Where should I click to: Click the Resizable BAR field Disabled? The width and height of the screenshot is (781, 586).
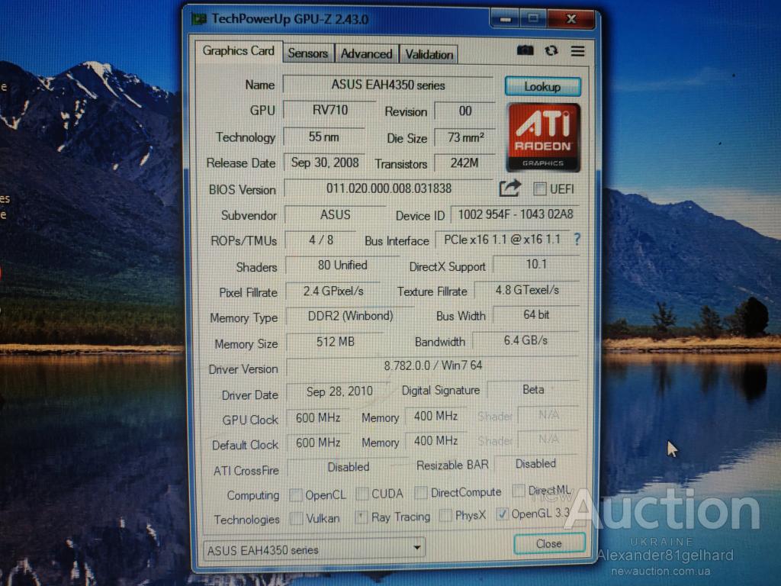pyautogui.click(x=535, y=464)
